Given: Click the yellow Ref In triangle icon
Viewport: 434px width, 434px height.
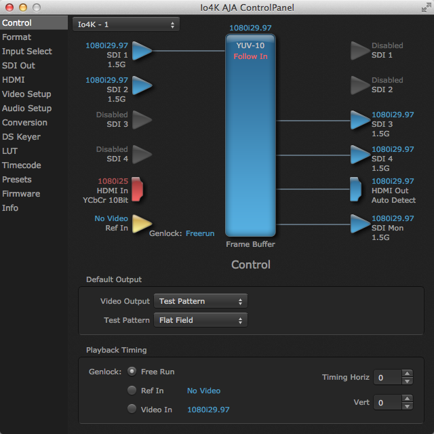Looking at the screenshot, I should [141, 224].
